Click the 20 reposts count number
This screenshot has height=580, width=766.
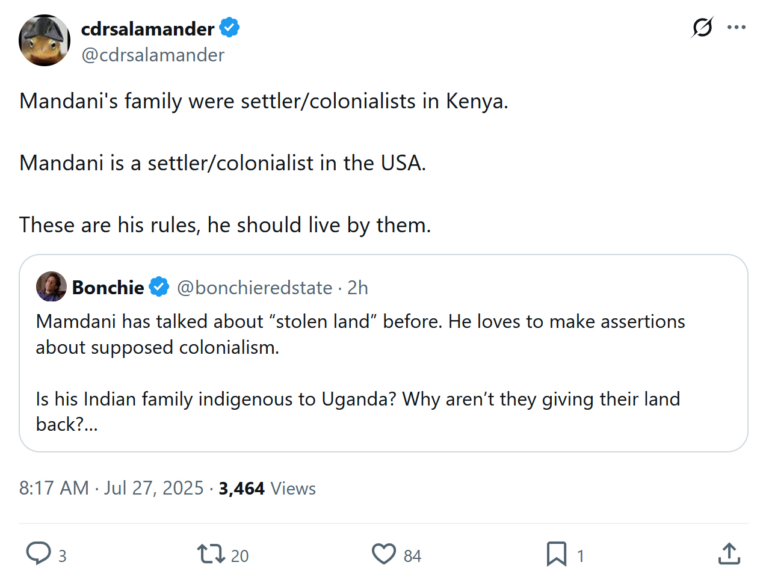239,556
